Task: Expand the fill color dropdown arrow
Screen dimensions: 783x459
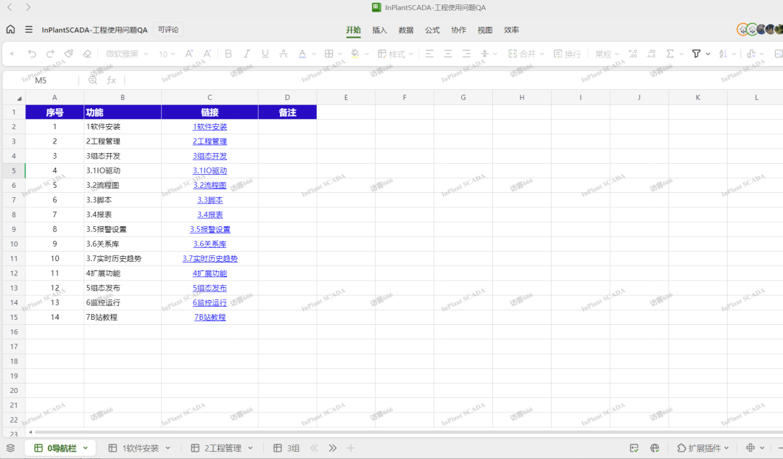Action: tap(367, 54)
